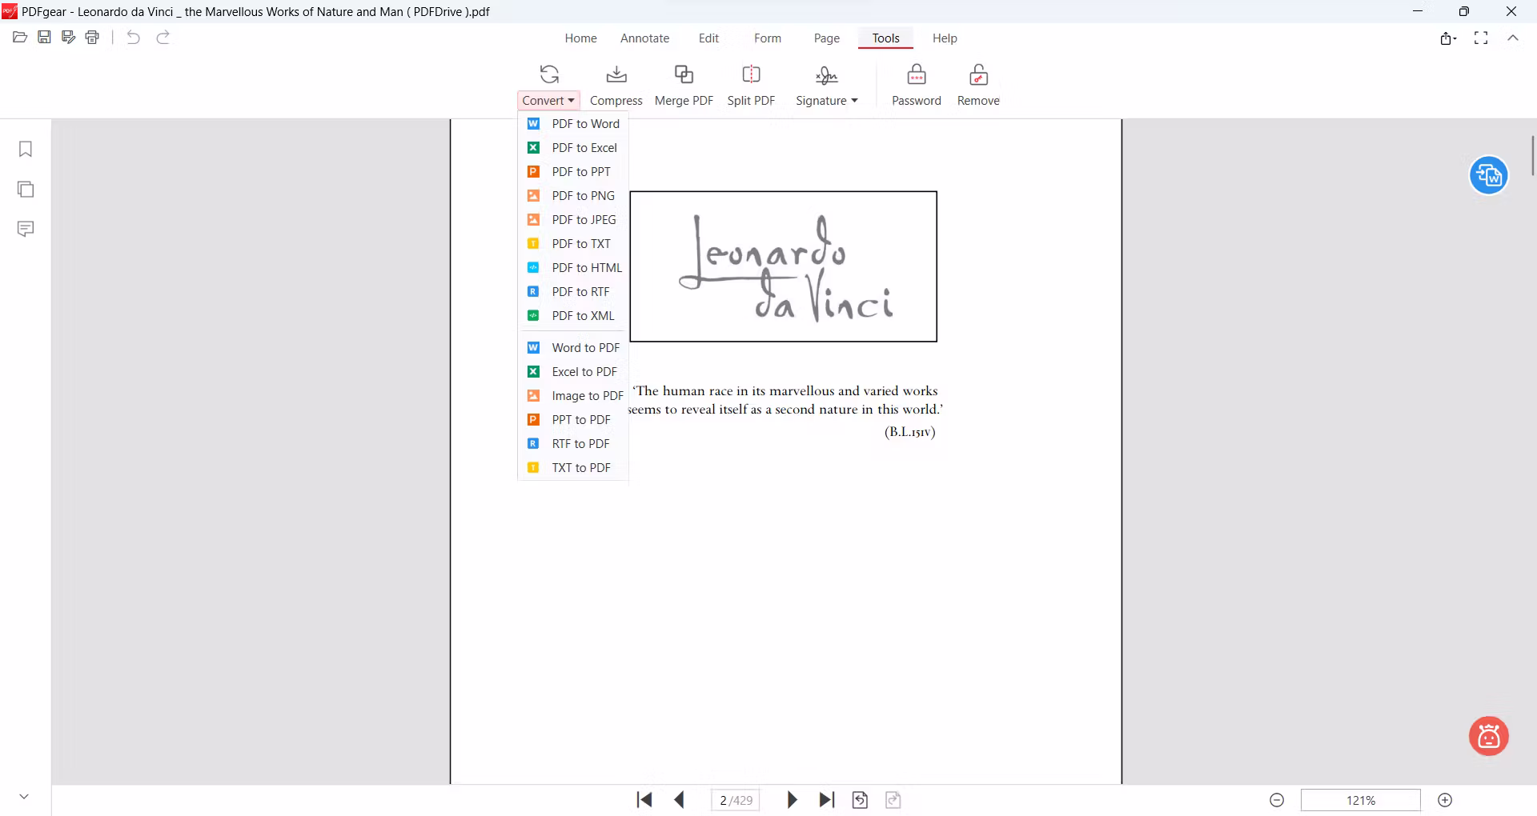Click the page number input field

point(736,800)
